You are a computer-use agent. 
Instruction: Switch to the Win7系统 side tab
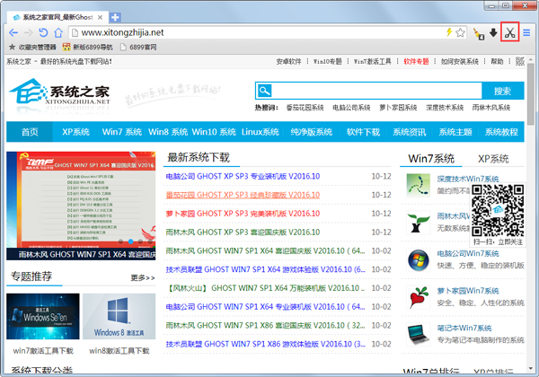tap(431, 159)
